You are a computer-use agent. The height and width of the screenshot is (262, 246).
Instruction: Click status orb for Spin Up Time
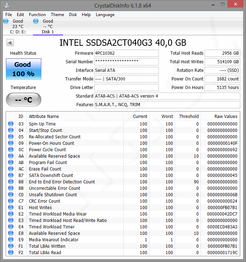pyautogui.click(x=11, y=124)
